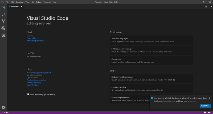
Task: Open the GitHub repository link
Action: click(34, 82)
